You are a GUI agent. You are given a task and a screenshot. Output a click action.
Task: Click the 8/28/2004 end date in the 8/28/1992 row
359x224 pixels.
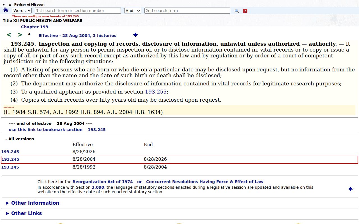coord(155,167)
